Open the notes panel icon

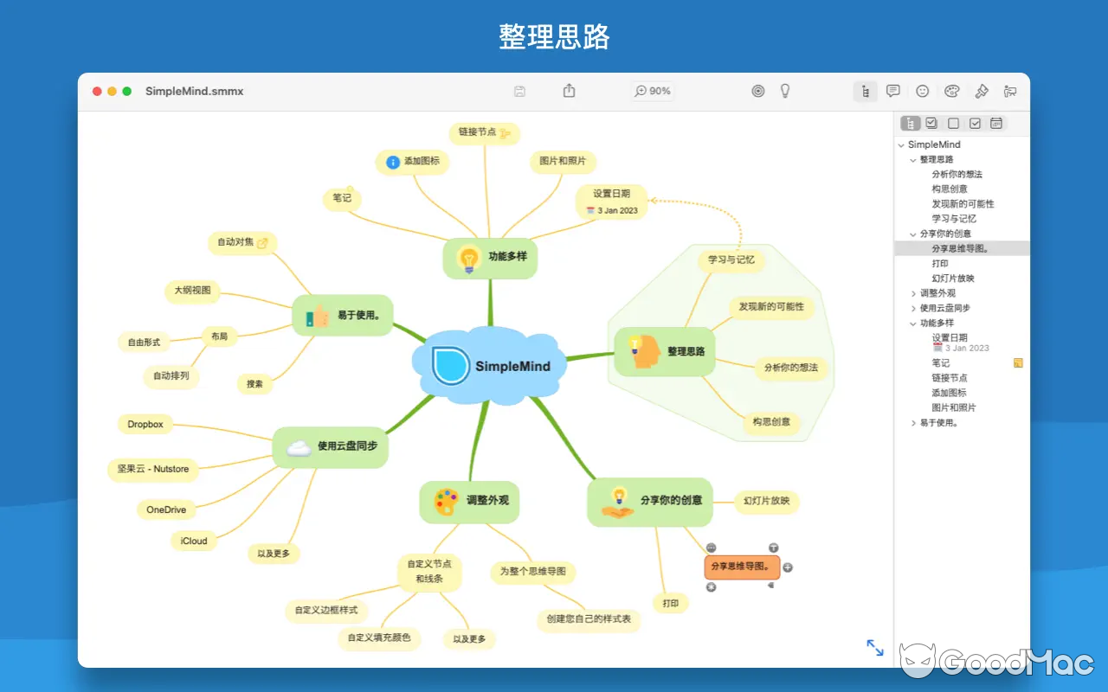(x=892, y=91)
